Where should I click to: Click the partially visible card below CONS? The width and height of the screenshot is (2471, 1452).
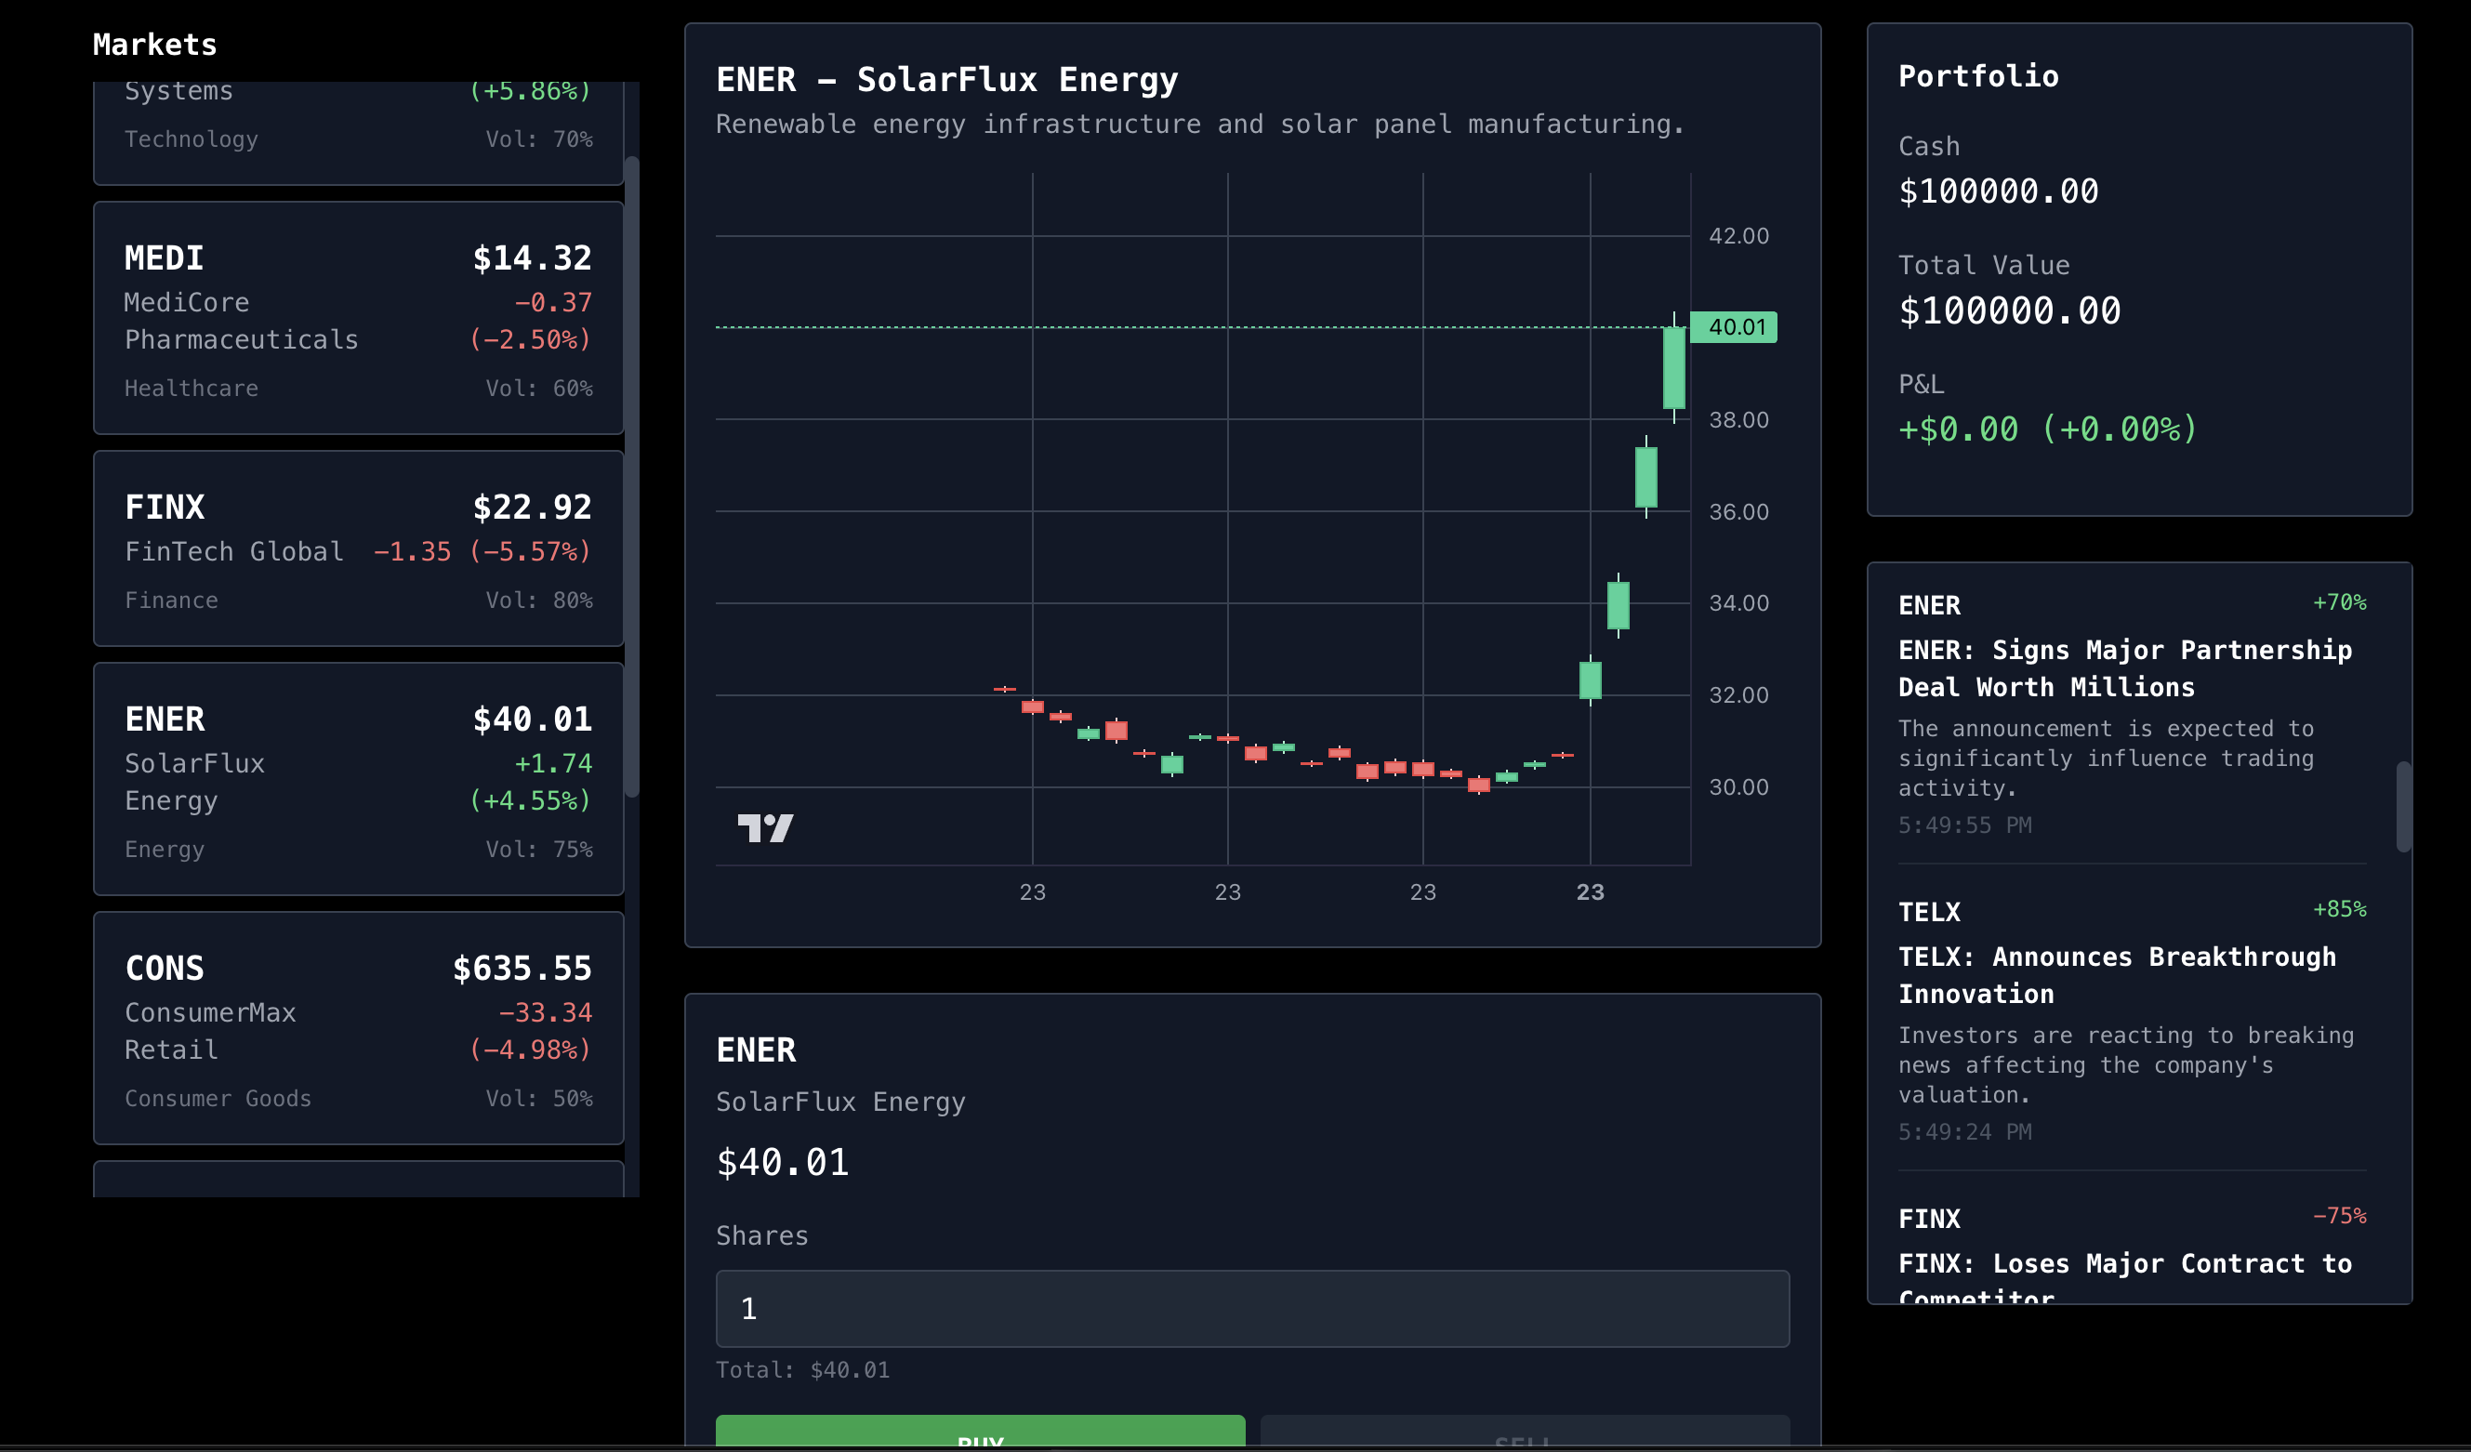tap(358, 1181)
